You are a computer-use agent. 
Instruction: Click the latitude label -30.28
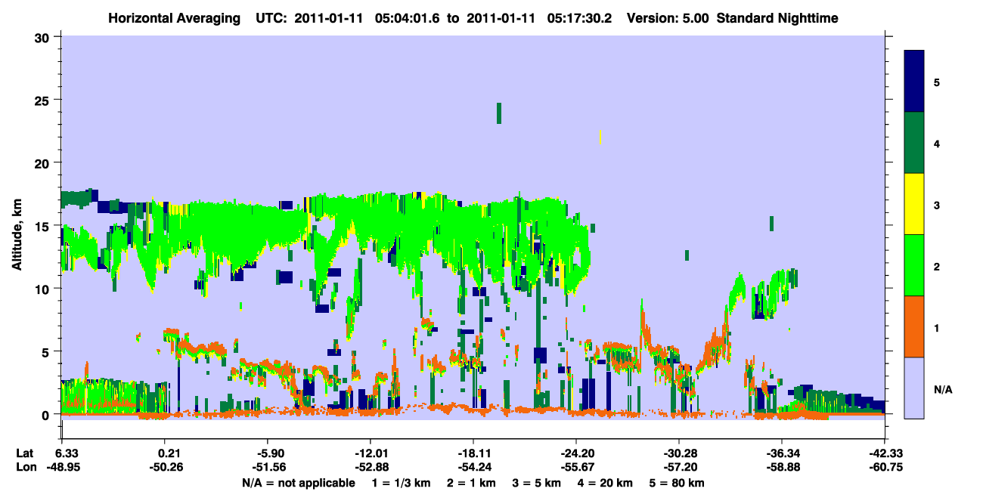point(679,453)
